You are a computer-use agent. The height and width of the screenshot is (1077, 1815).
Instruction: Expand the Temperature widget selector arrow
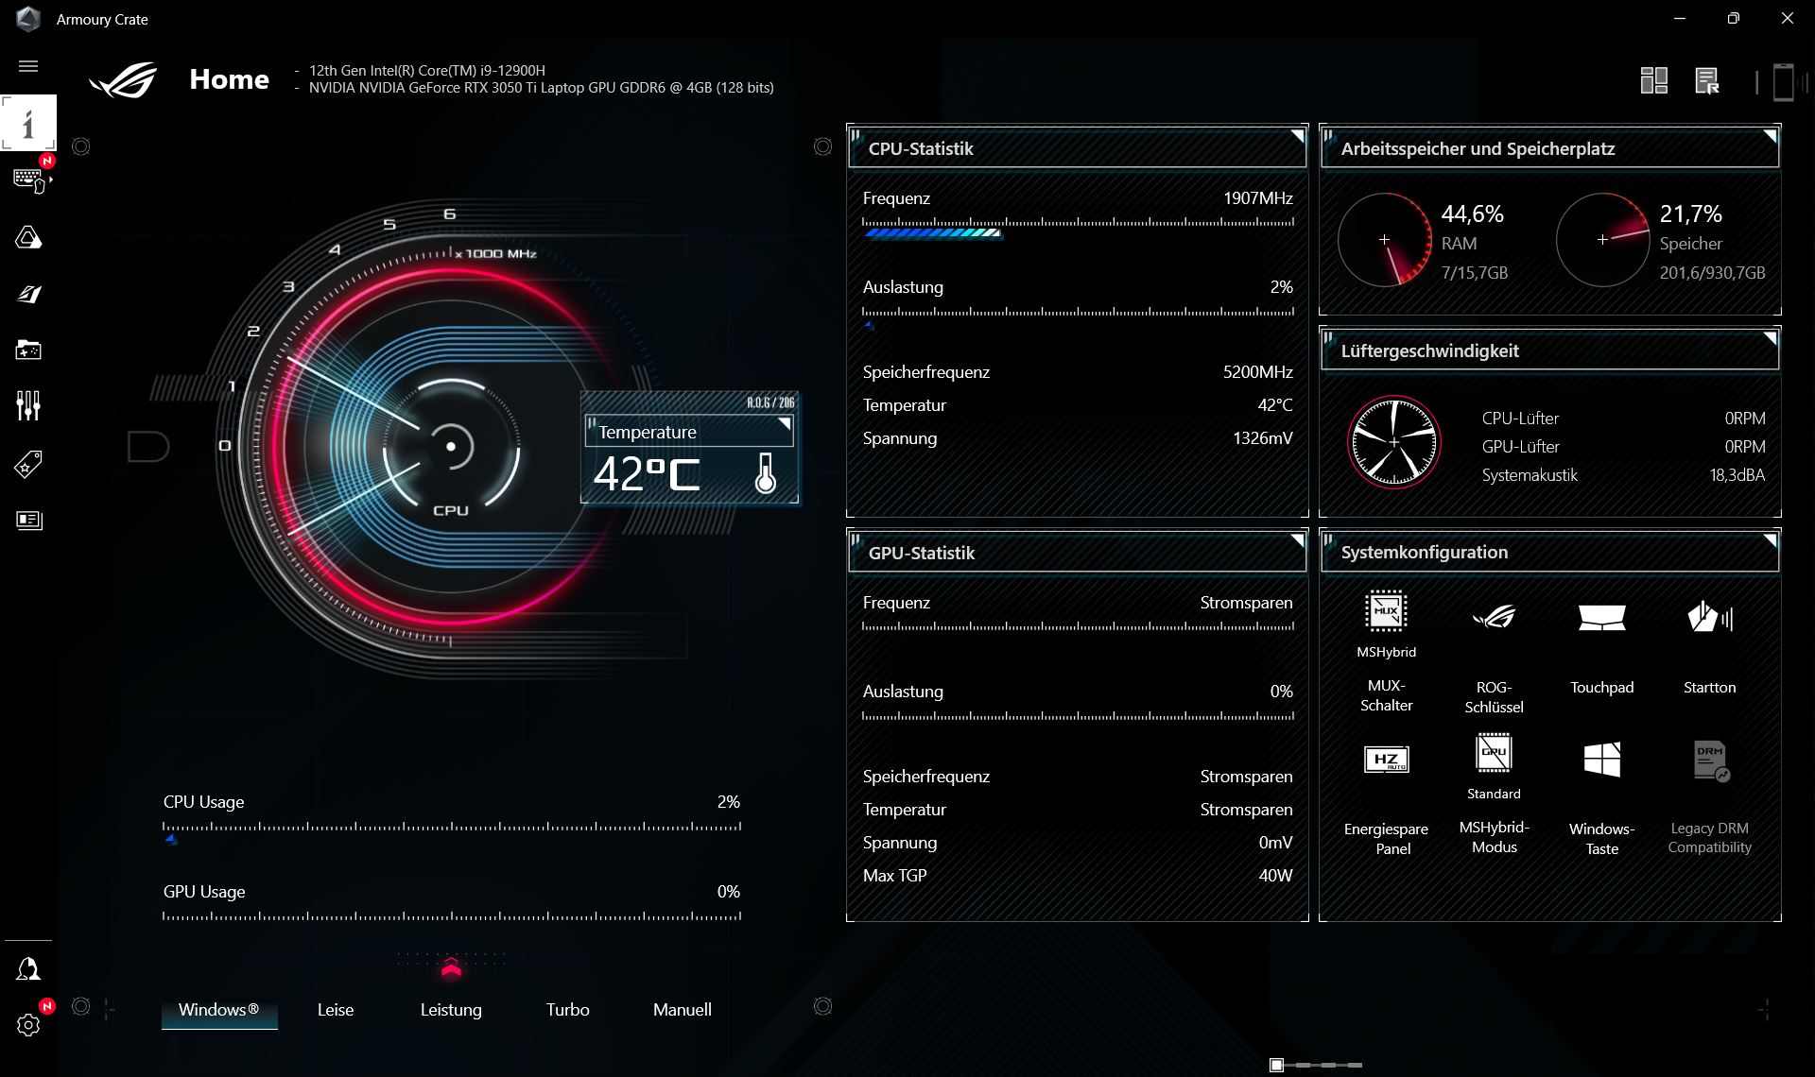784,424
